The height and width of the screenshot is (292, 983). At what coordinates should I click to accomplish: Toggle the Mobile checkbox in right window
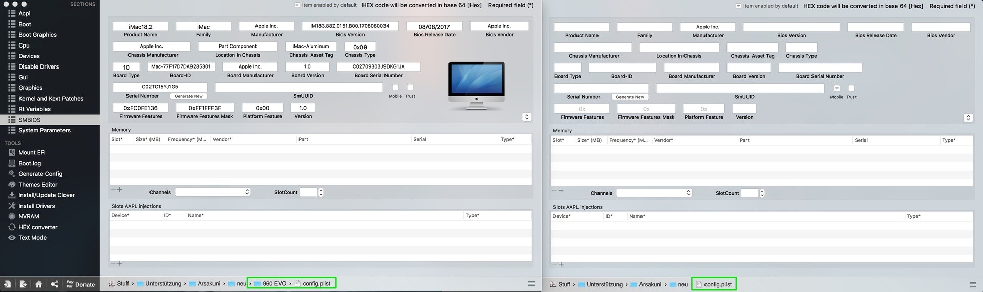pyautogui.click(x=837, y=88)
